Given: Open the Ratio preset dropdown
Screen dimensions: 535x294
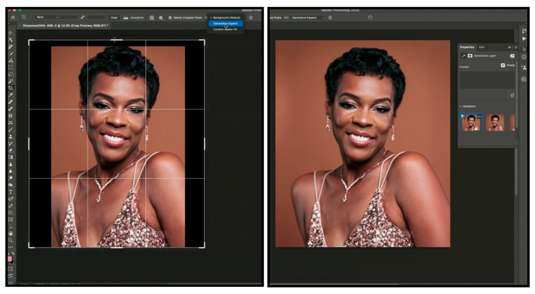Looking at the screenshot, I should (46, 17).
